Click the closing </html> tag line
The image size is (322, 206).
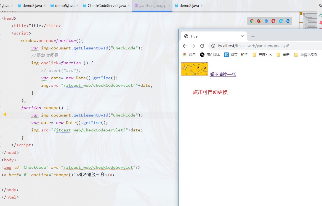click(10, 197)
